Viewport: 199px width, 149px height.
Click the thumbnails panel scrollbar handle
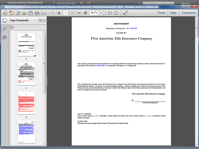pyautogui.click(x=44, y=63)
